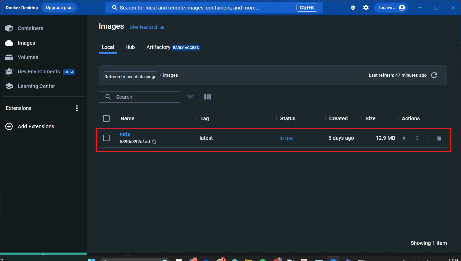Open the settings gear icon
Image resolution: width=461 pixels, height=261 pixels.
click(x=366, y=8)
